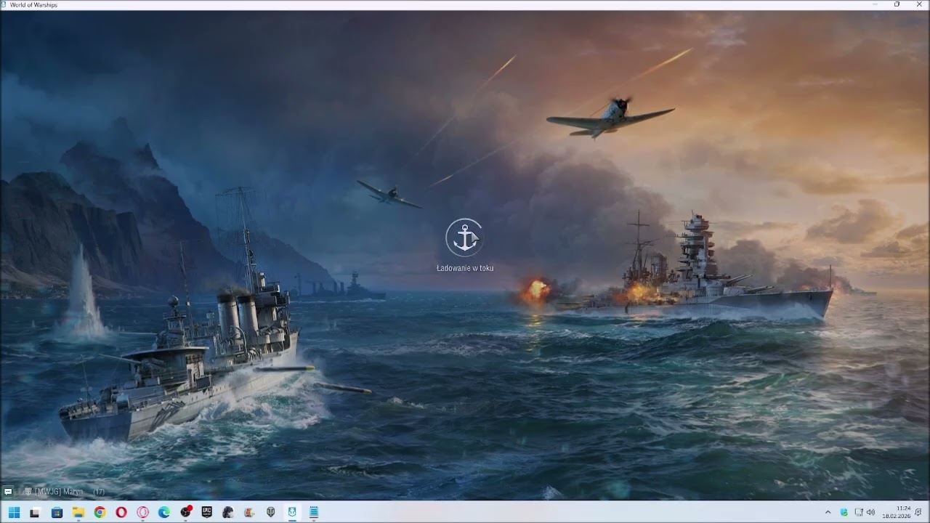Close the World of Warships window
This screenshot has height=523, width=930.
(x=918, y=4)
